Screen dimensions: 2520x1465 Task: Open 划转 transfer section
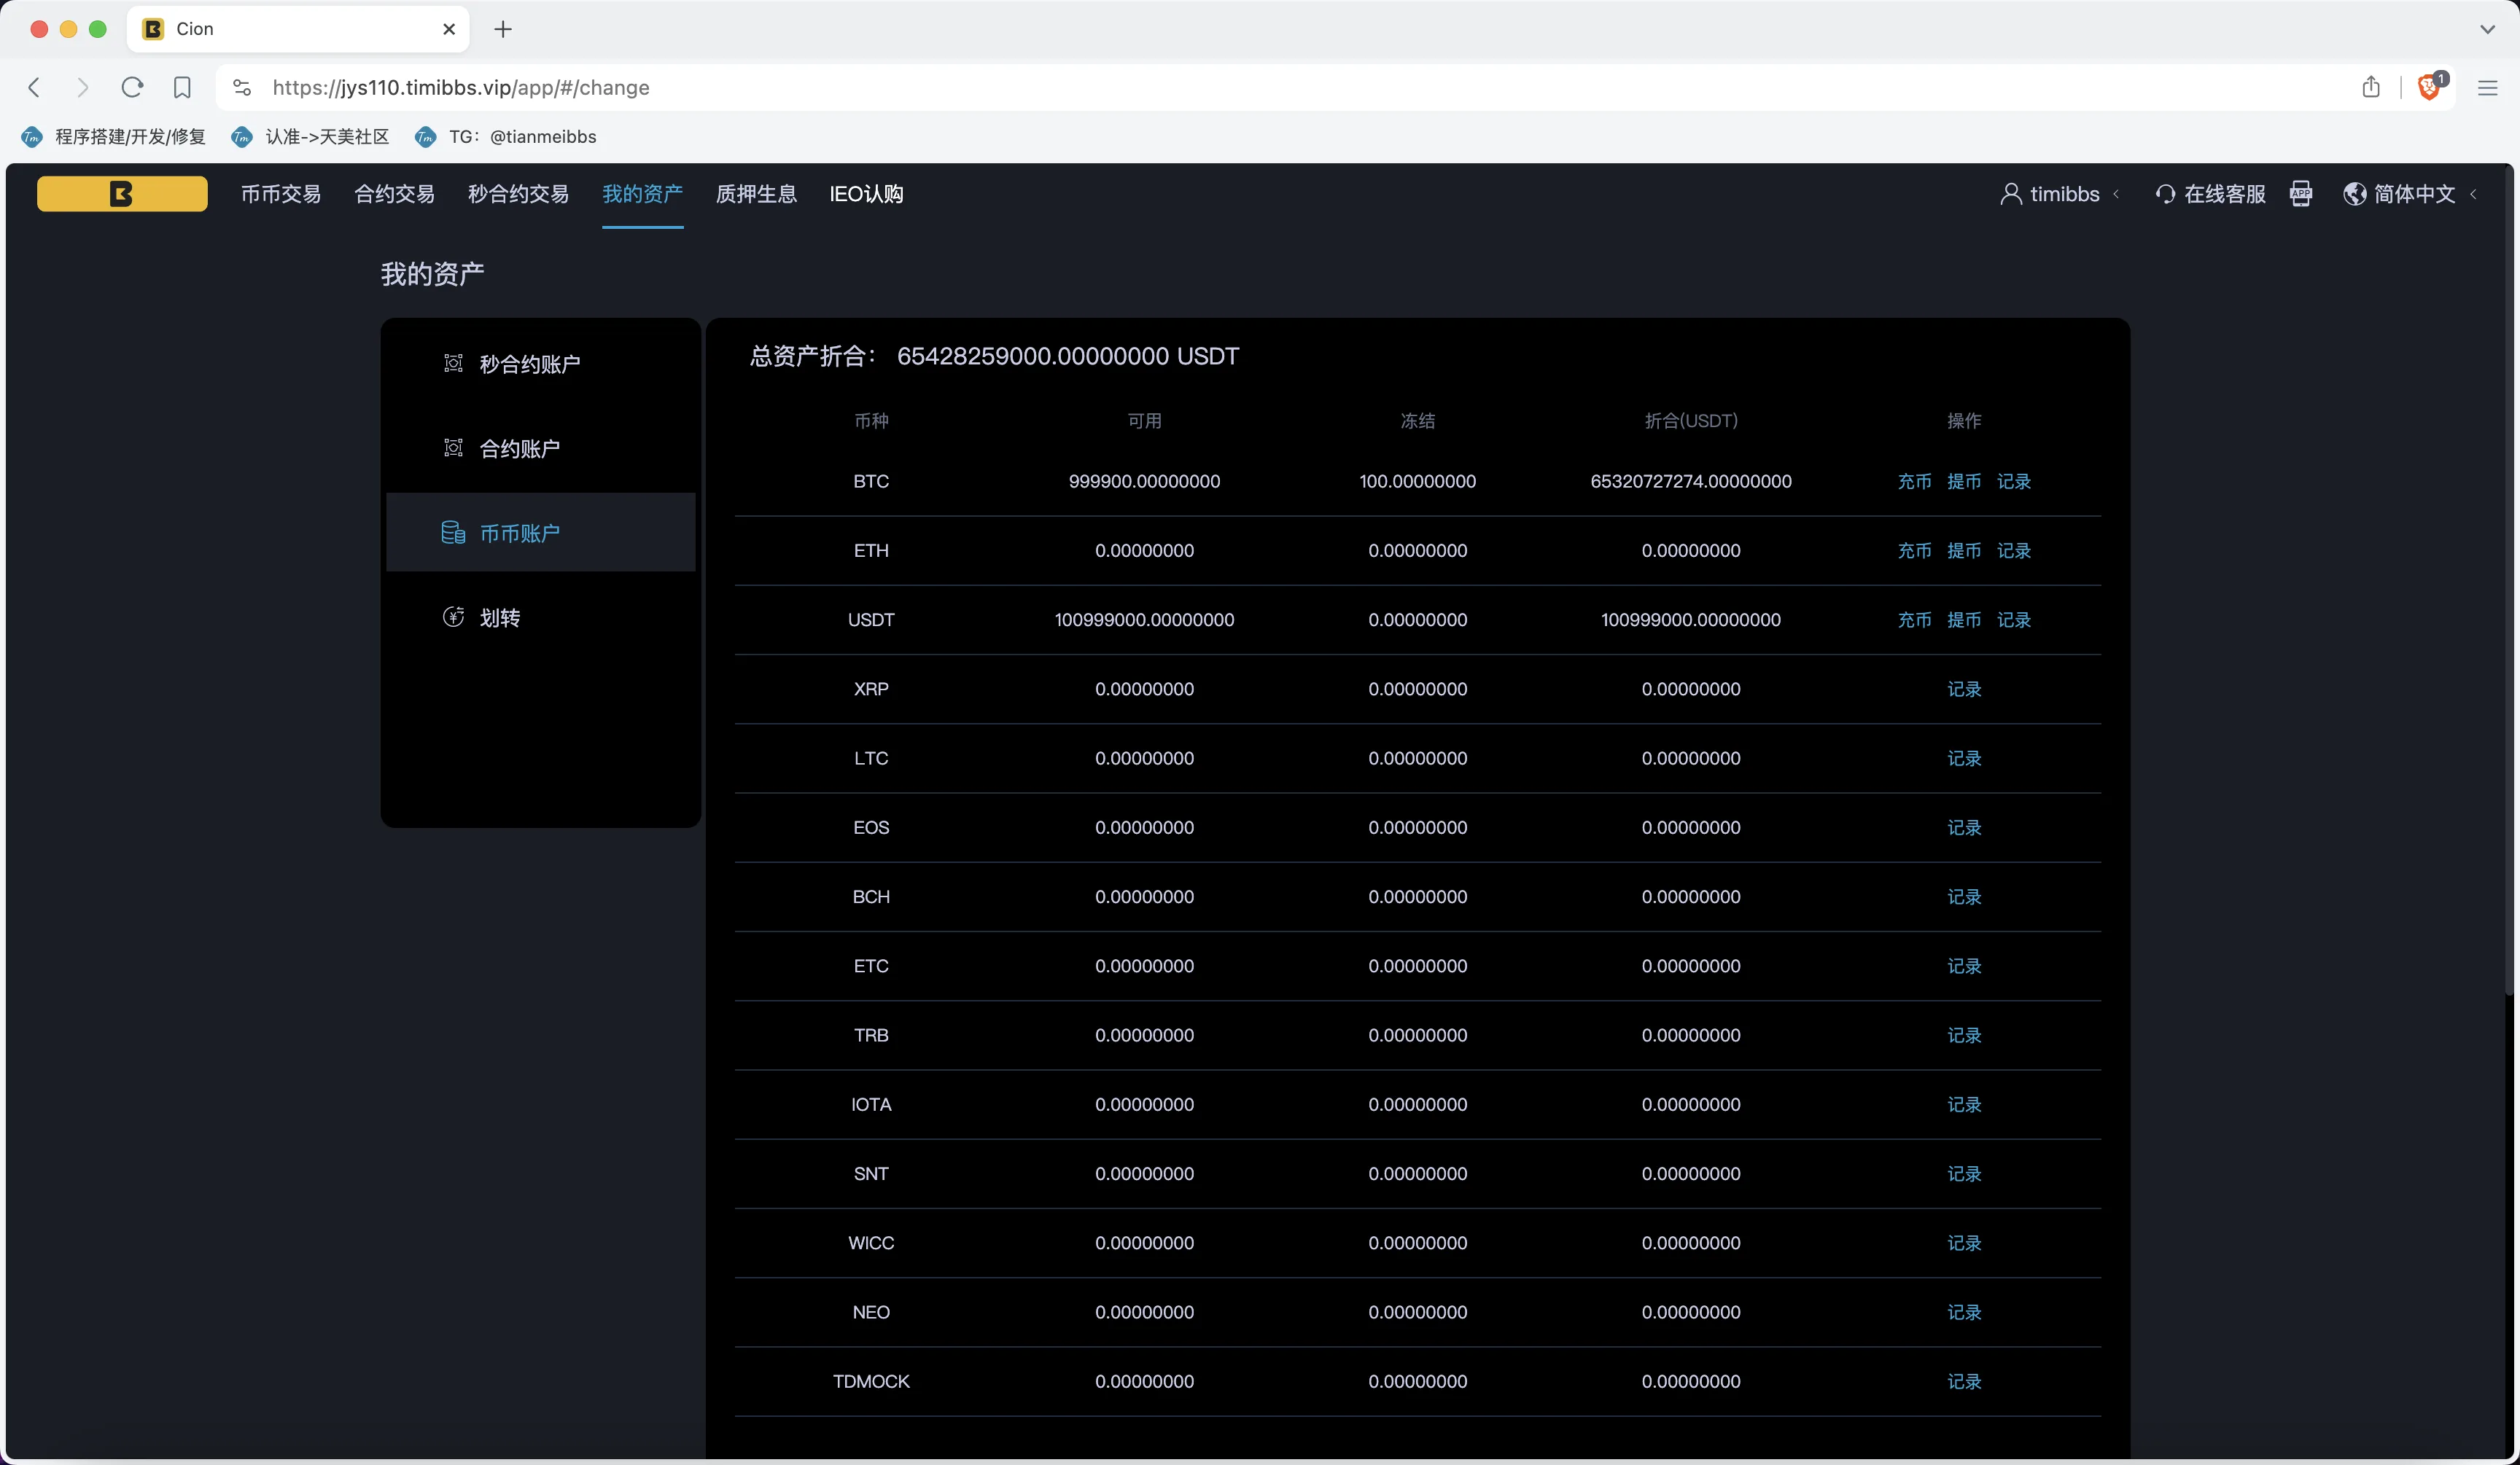point(499,617)
